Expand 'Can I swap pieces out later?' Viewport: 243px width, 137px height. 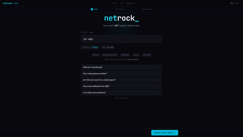tap(121, 74)
